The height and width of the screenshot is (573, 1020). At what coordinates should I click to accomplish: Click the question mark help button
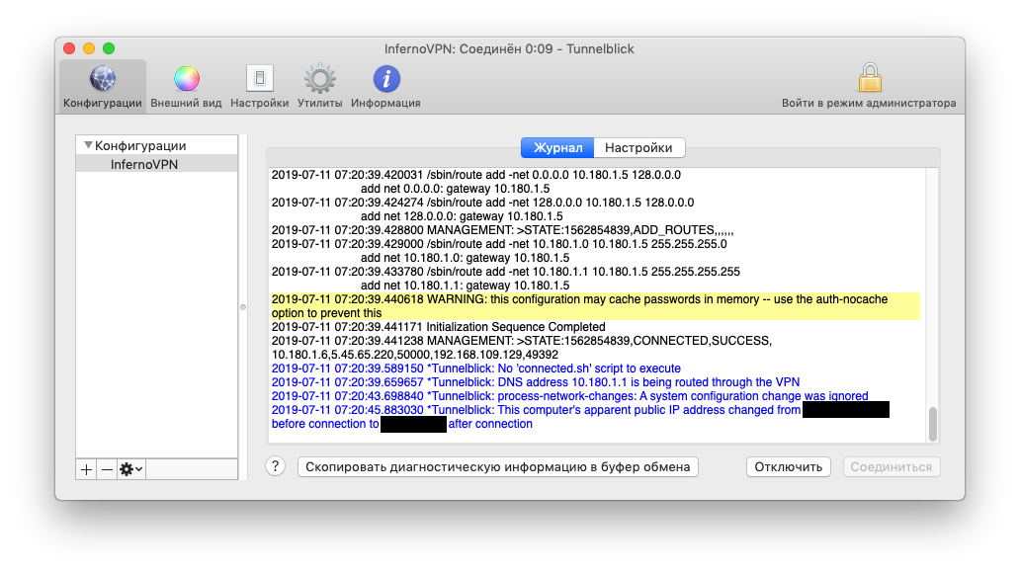click(275, 466)
